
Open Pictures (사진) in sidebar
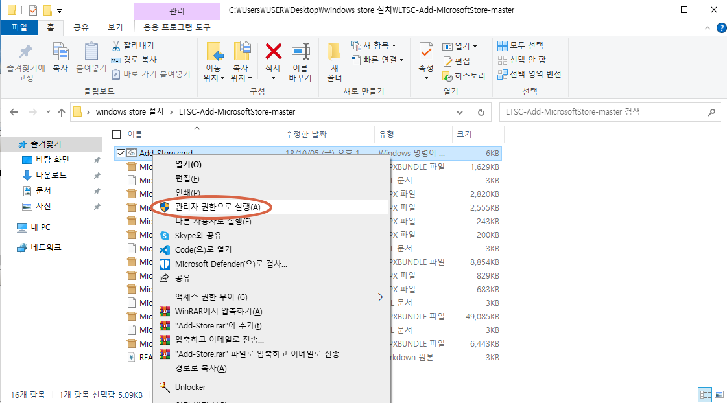[x=43, y=206]
